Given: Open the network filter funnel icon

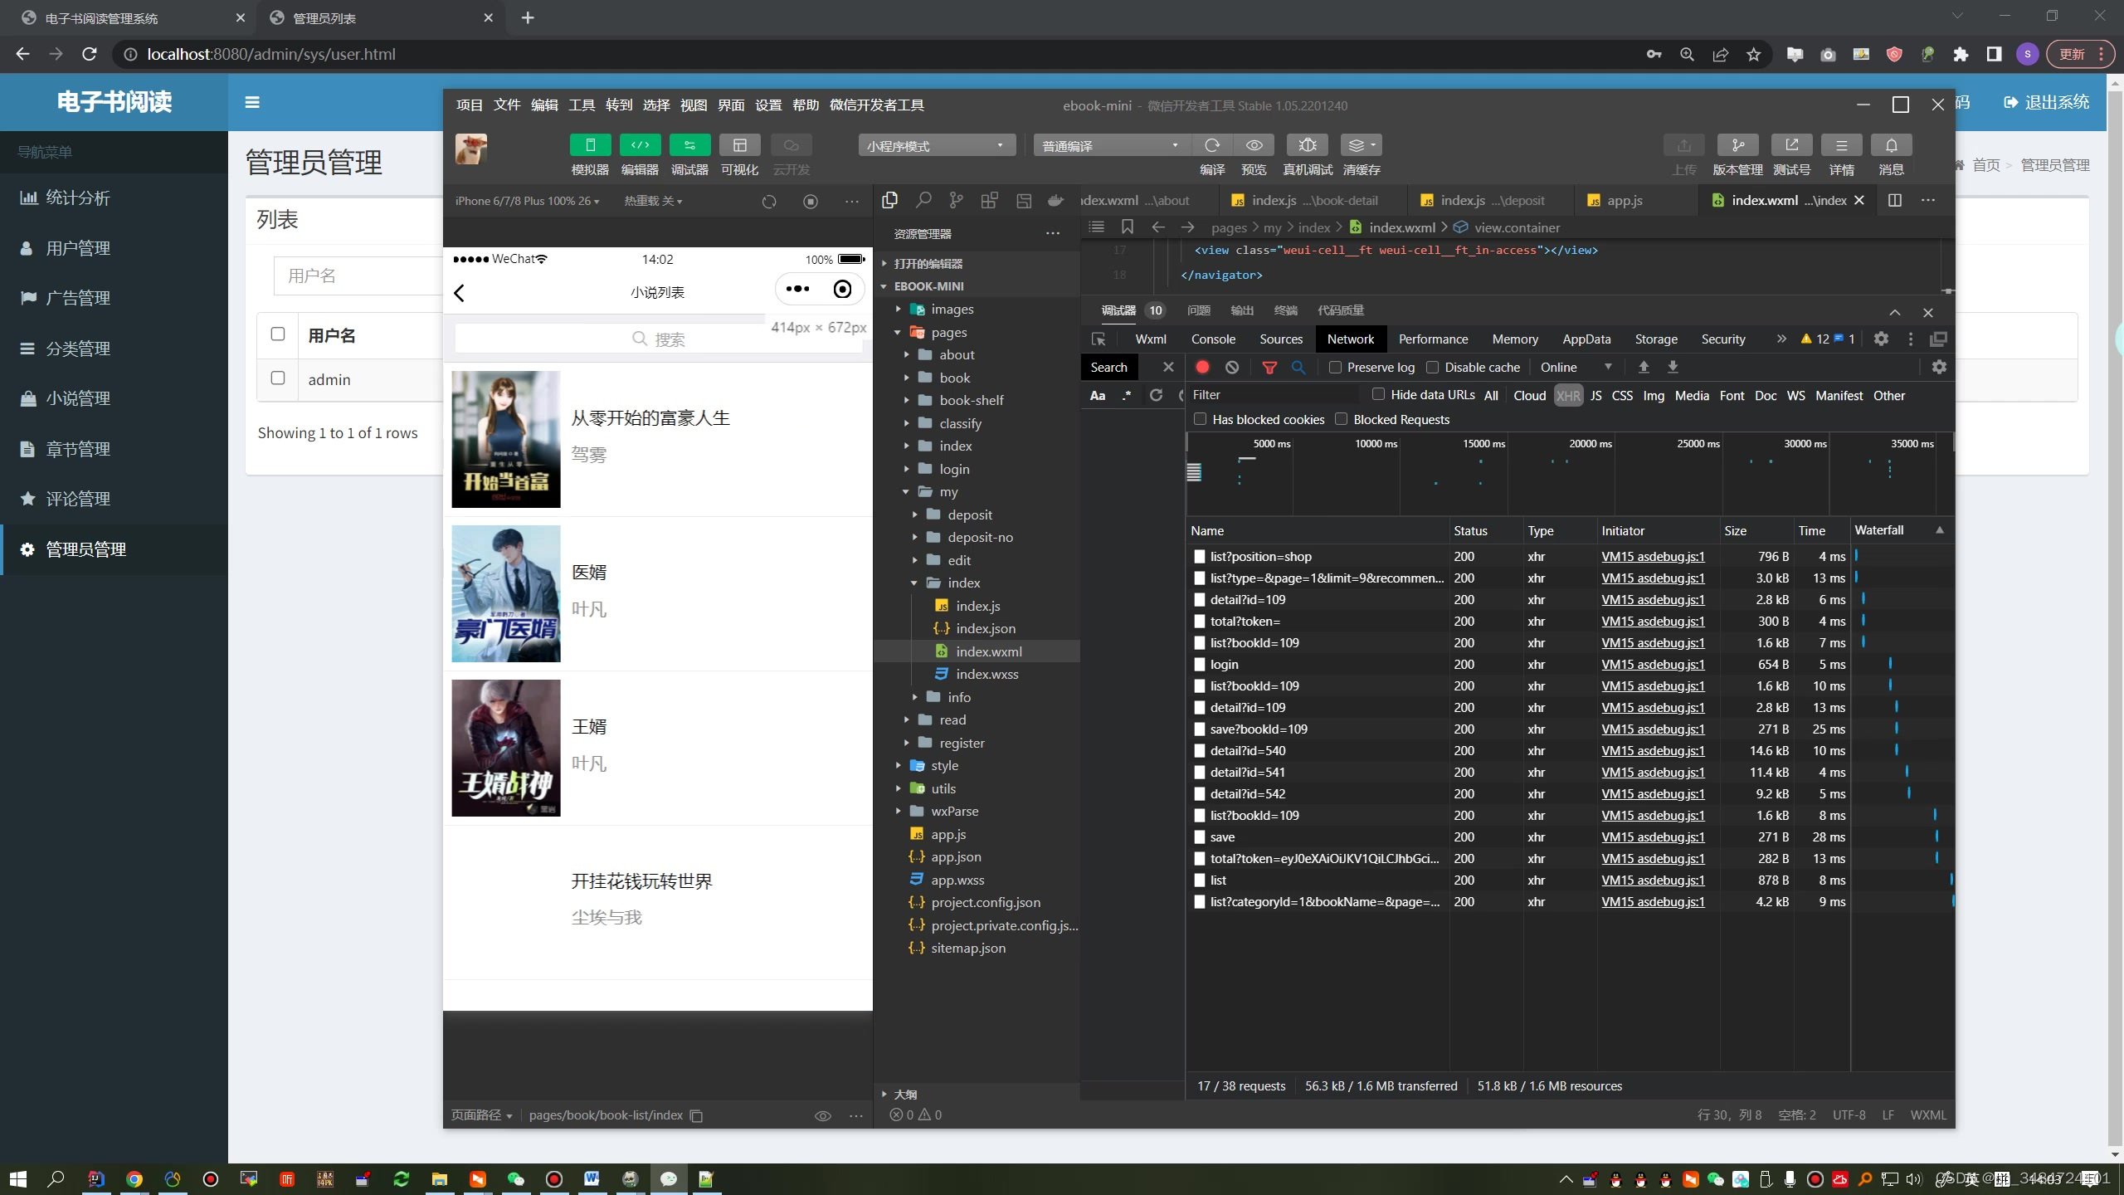Looking at the screenshot, I should (x=1269, y=367).
